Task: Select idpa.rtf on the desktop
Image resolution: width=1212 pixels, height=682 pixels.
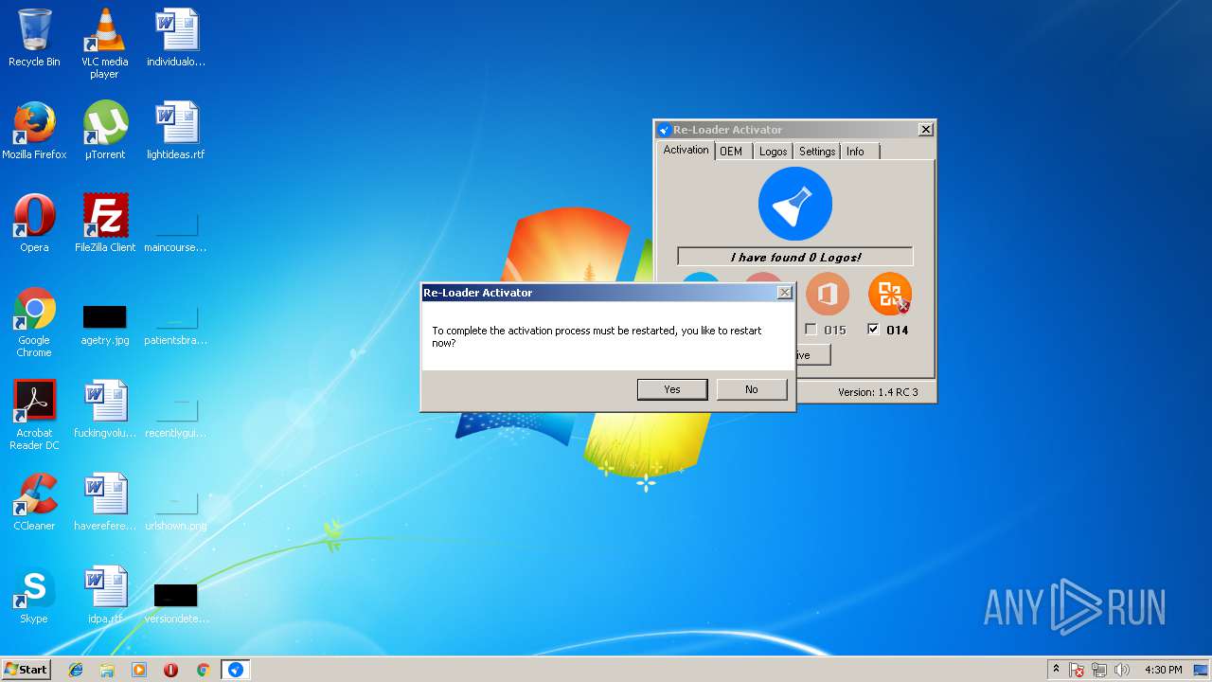Action: (x=105, y=595)
